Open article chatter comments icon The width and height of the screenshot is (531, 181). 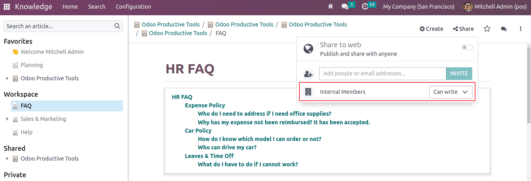[x=504, y=29]
